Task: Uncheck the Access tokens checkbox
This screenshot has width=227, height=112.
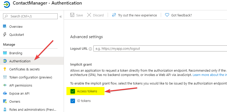Action: point(73,91)
